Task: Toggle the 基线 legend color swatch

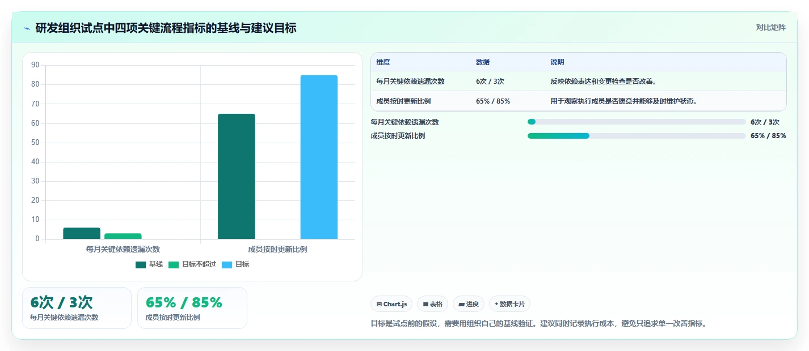Action: [x=141, y=264]
